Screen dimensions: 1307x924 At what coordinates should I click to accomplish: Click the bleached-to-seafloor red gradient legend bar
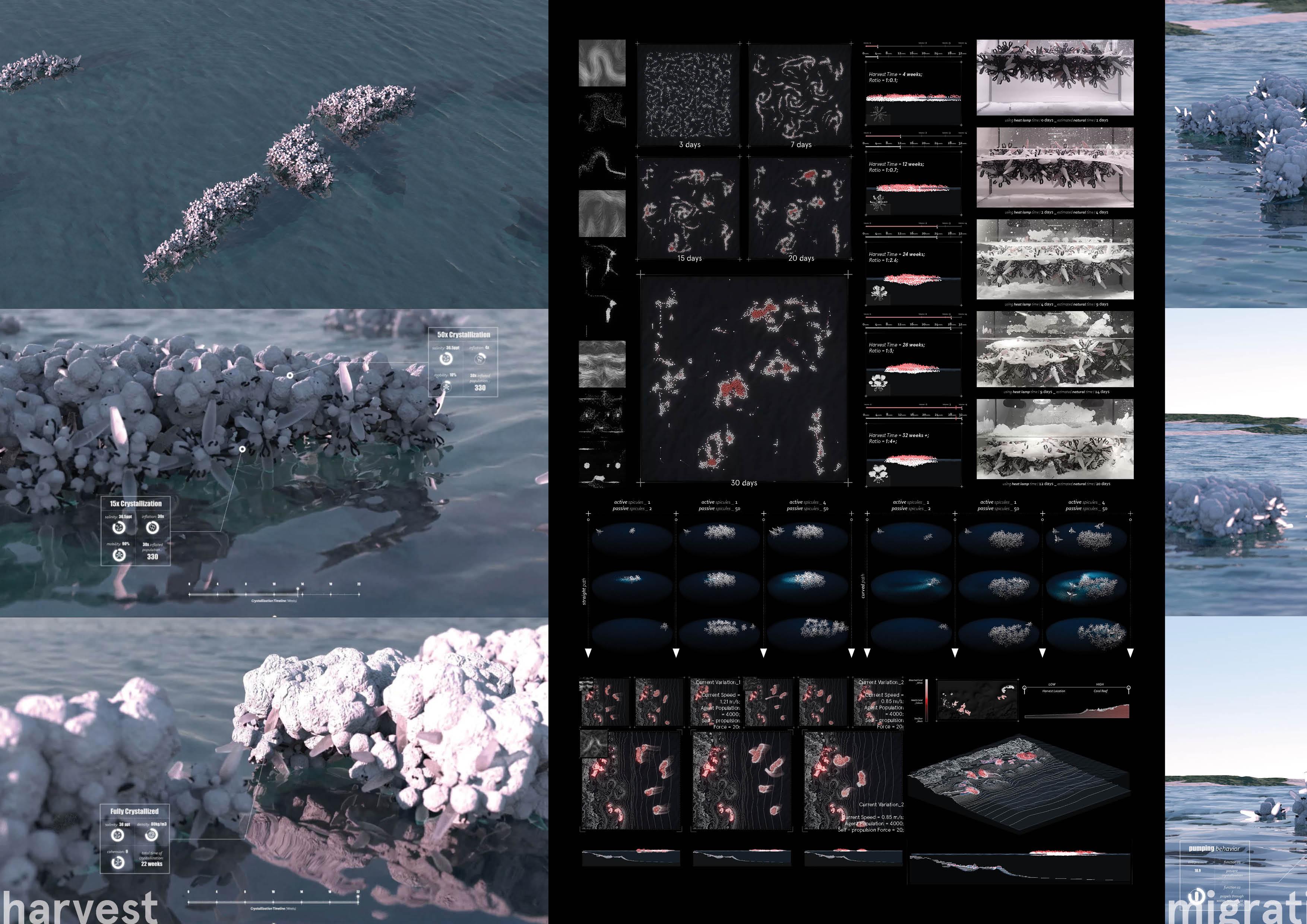(x=926, y=700)
